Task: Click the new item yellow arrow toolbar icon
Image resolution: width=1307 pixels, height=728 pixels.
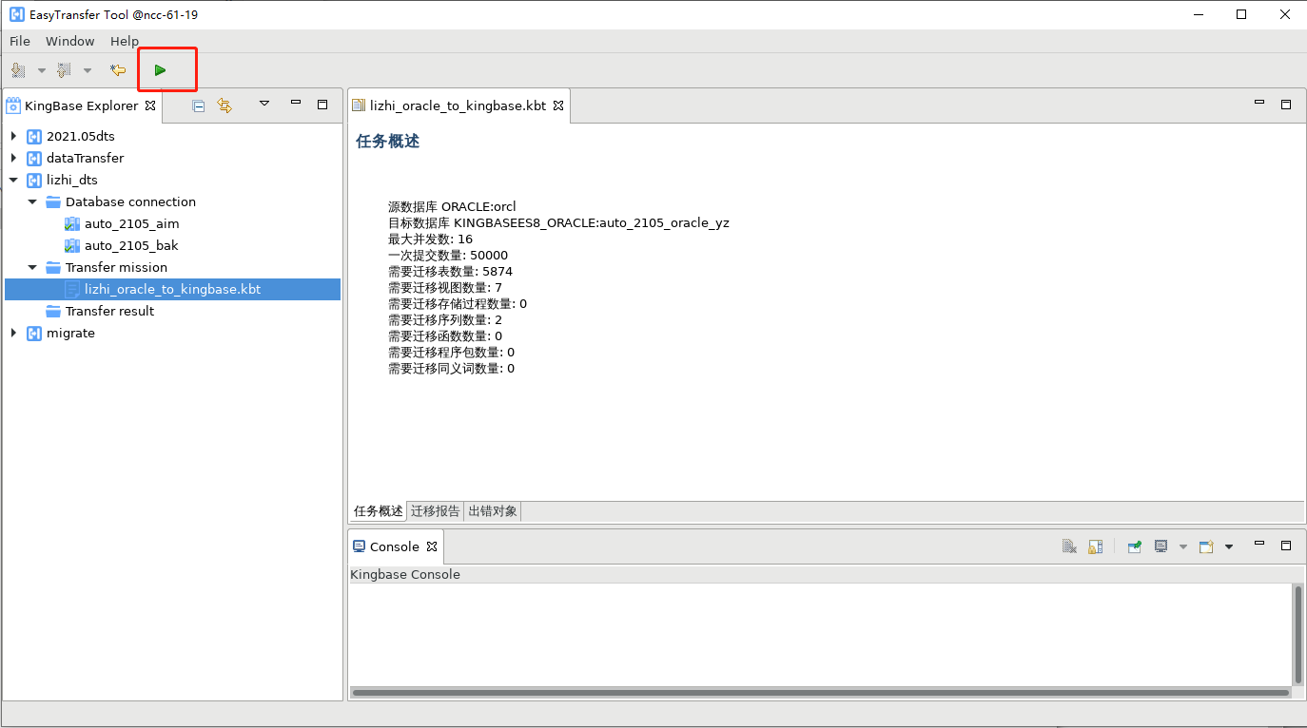Action: [x=117, y=70]
